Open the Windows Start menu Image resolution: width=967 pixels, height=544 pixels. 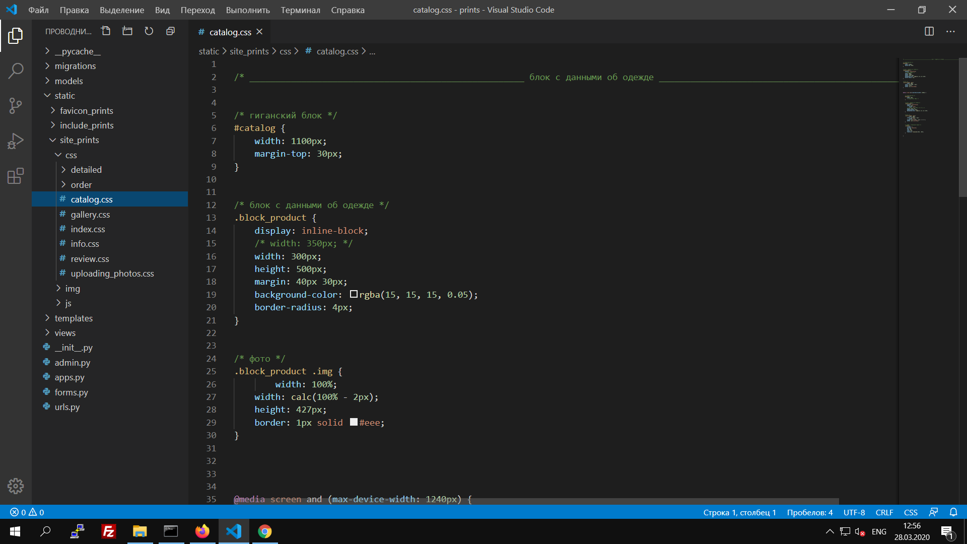[15, 531]
